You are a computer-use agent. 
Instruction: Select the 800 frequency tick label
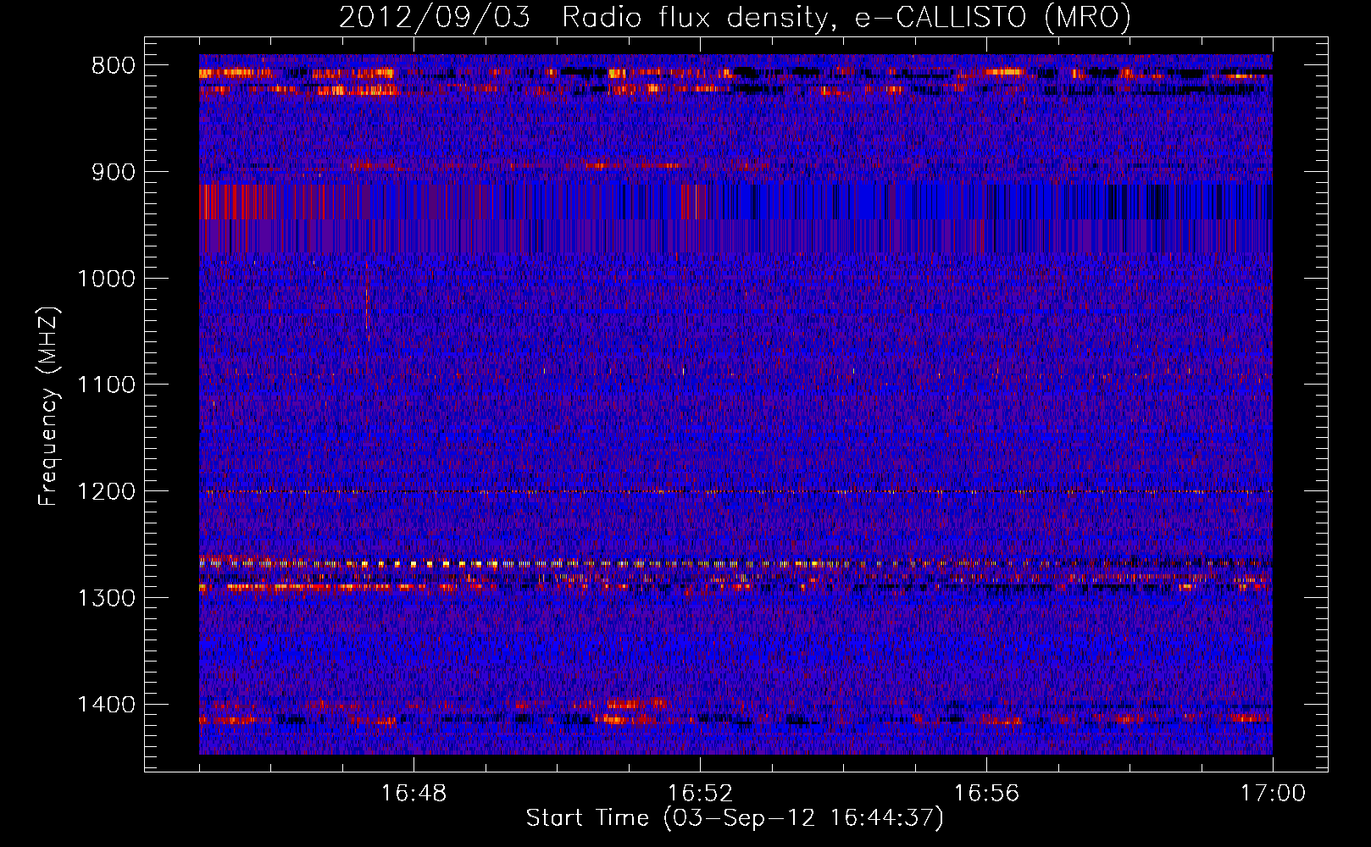pyautogui.click(x=114, y=66)
